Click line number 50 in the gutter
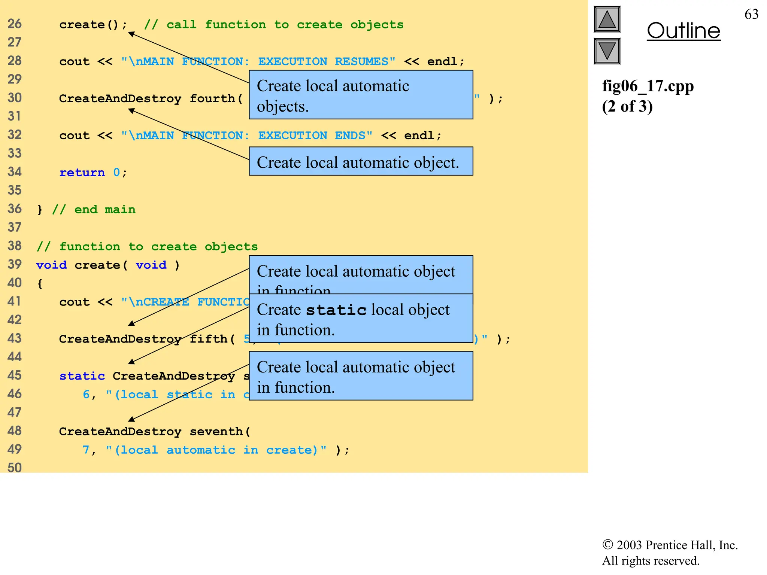 [x=15, y=467]
